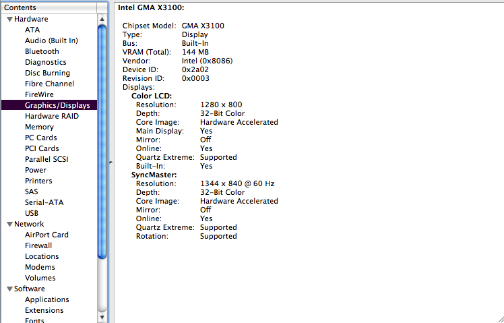Click the Software category label
The width and height of the screenshot is (504, 323).
(x=30, y=289)
